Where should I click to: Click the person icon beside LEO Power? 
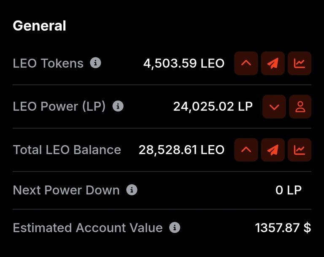point(300,106)
